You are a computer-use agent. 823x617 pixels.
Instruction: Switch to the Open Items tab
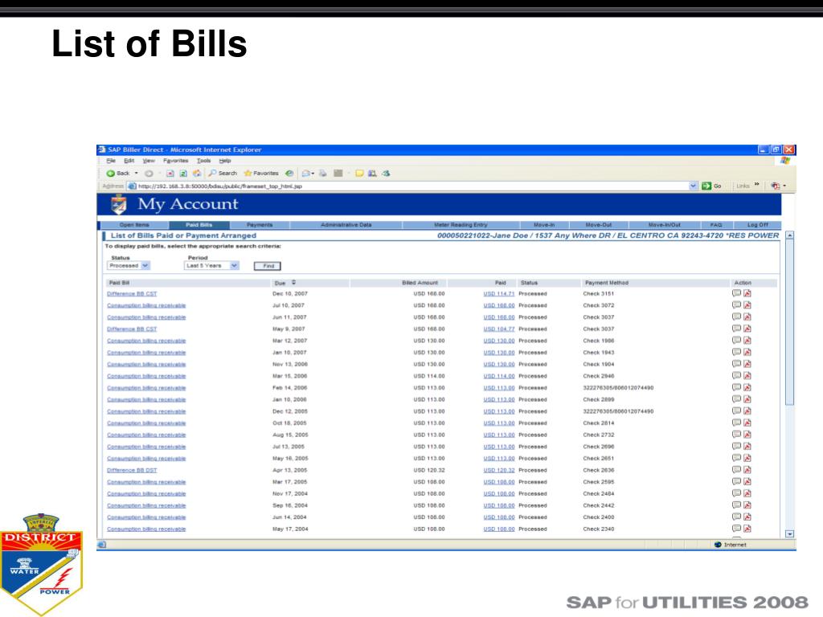click(134, 225)
